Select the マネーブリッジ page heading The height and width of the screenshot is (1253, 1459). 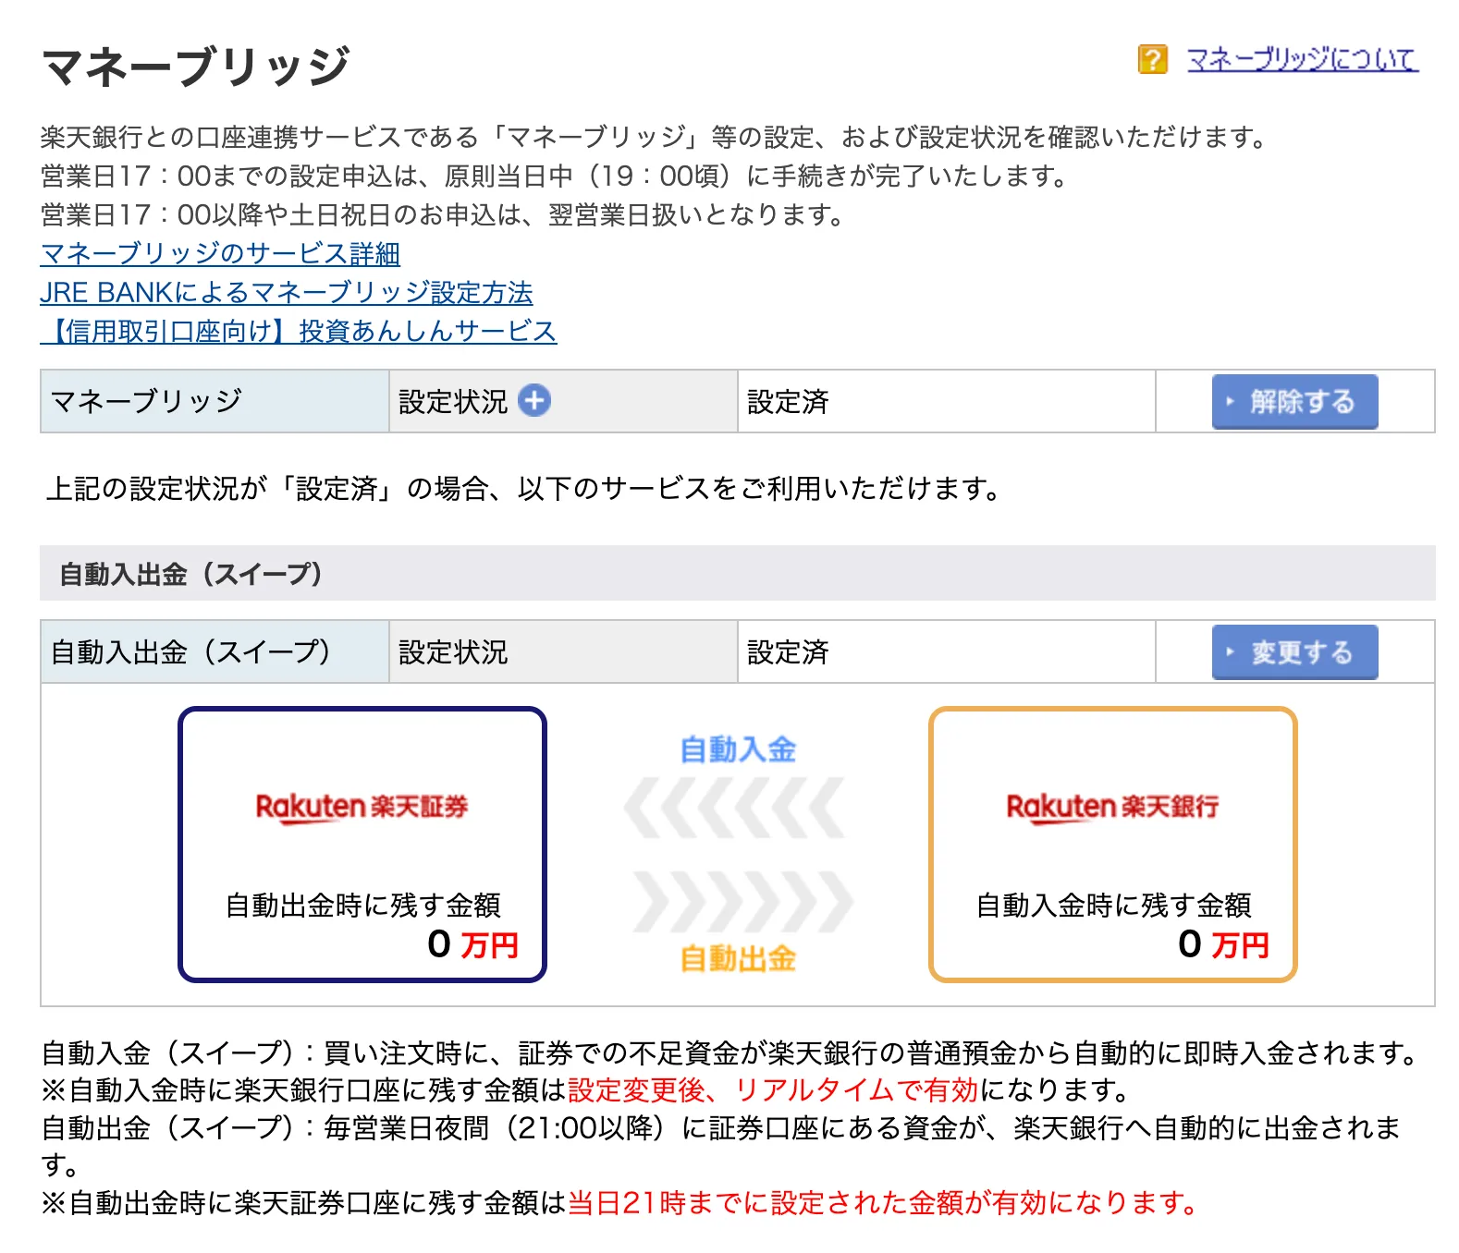tap(196, 67)
